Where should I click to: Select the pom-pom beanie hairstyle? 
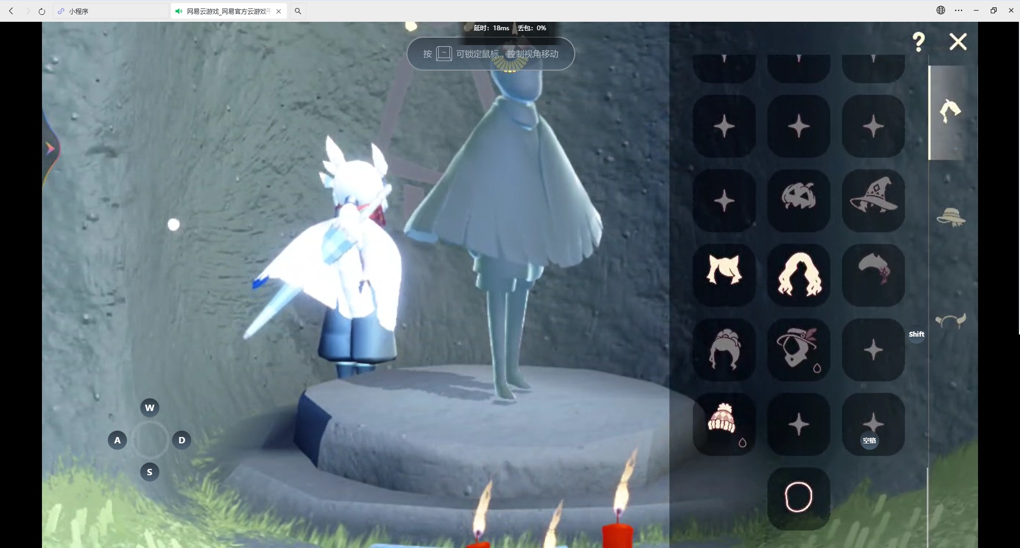tap(724, 424)
